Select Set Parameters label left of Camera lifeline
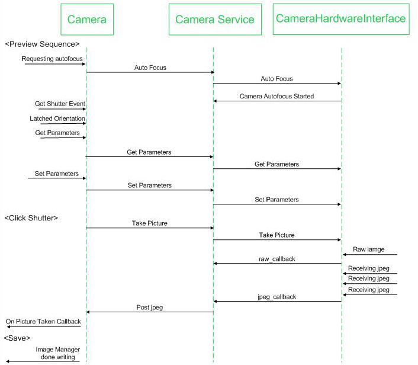This screenshot has height=365, width=418. (56, 174)
